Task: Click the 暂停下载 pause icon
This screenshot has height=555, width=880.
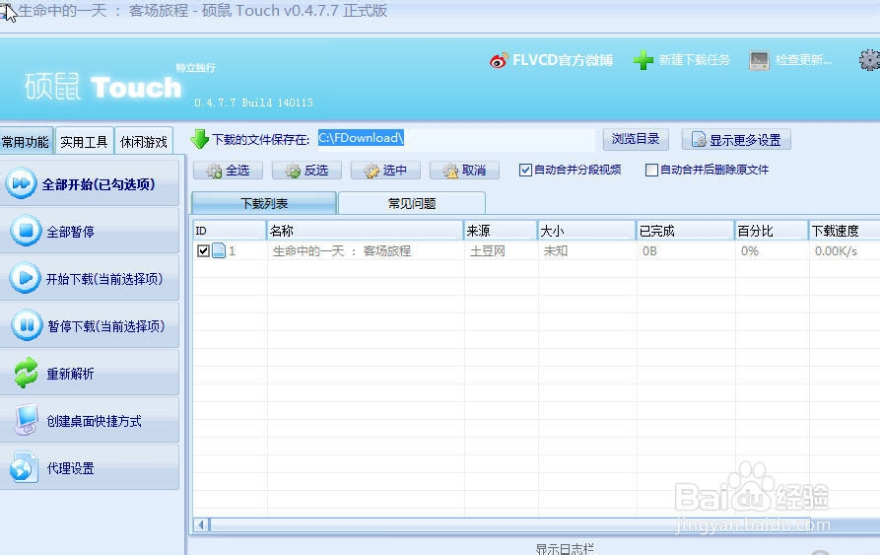Action: click(x=27, y=325)
